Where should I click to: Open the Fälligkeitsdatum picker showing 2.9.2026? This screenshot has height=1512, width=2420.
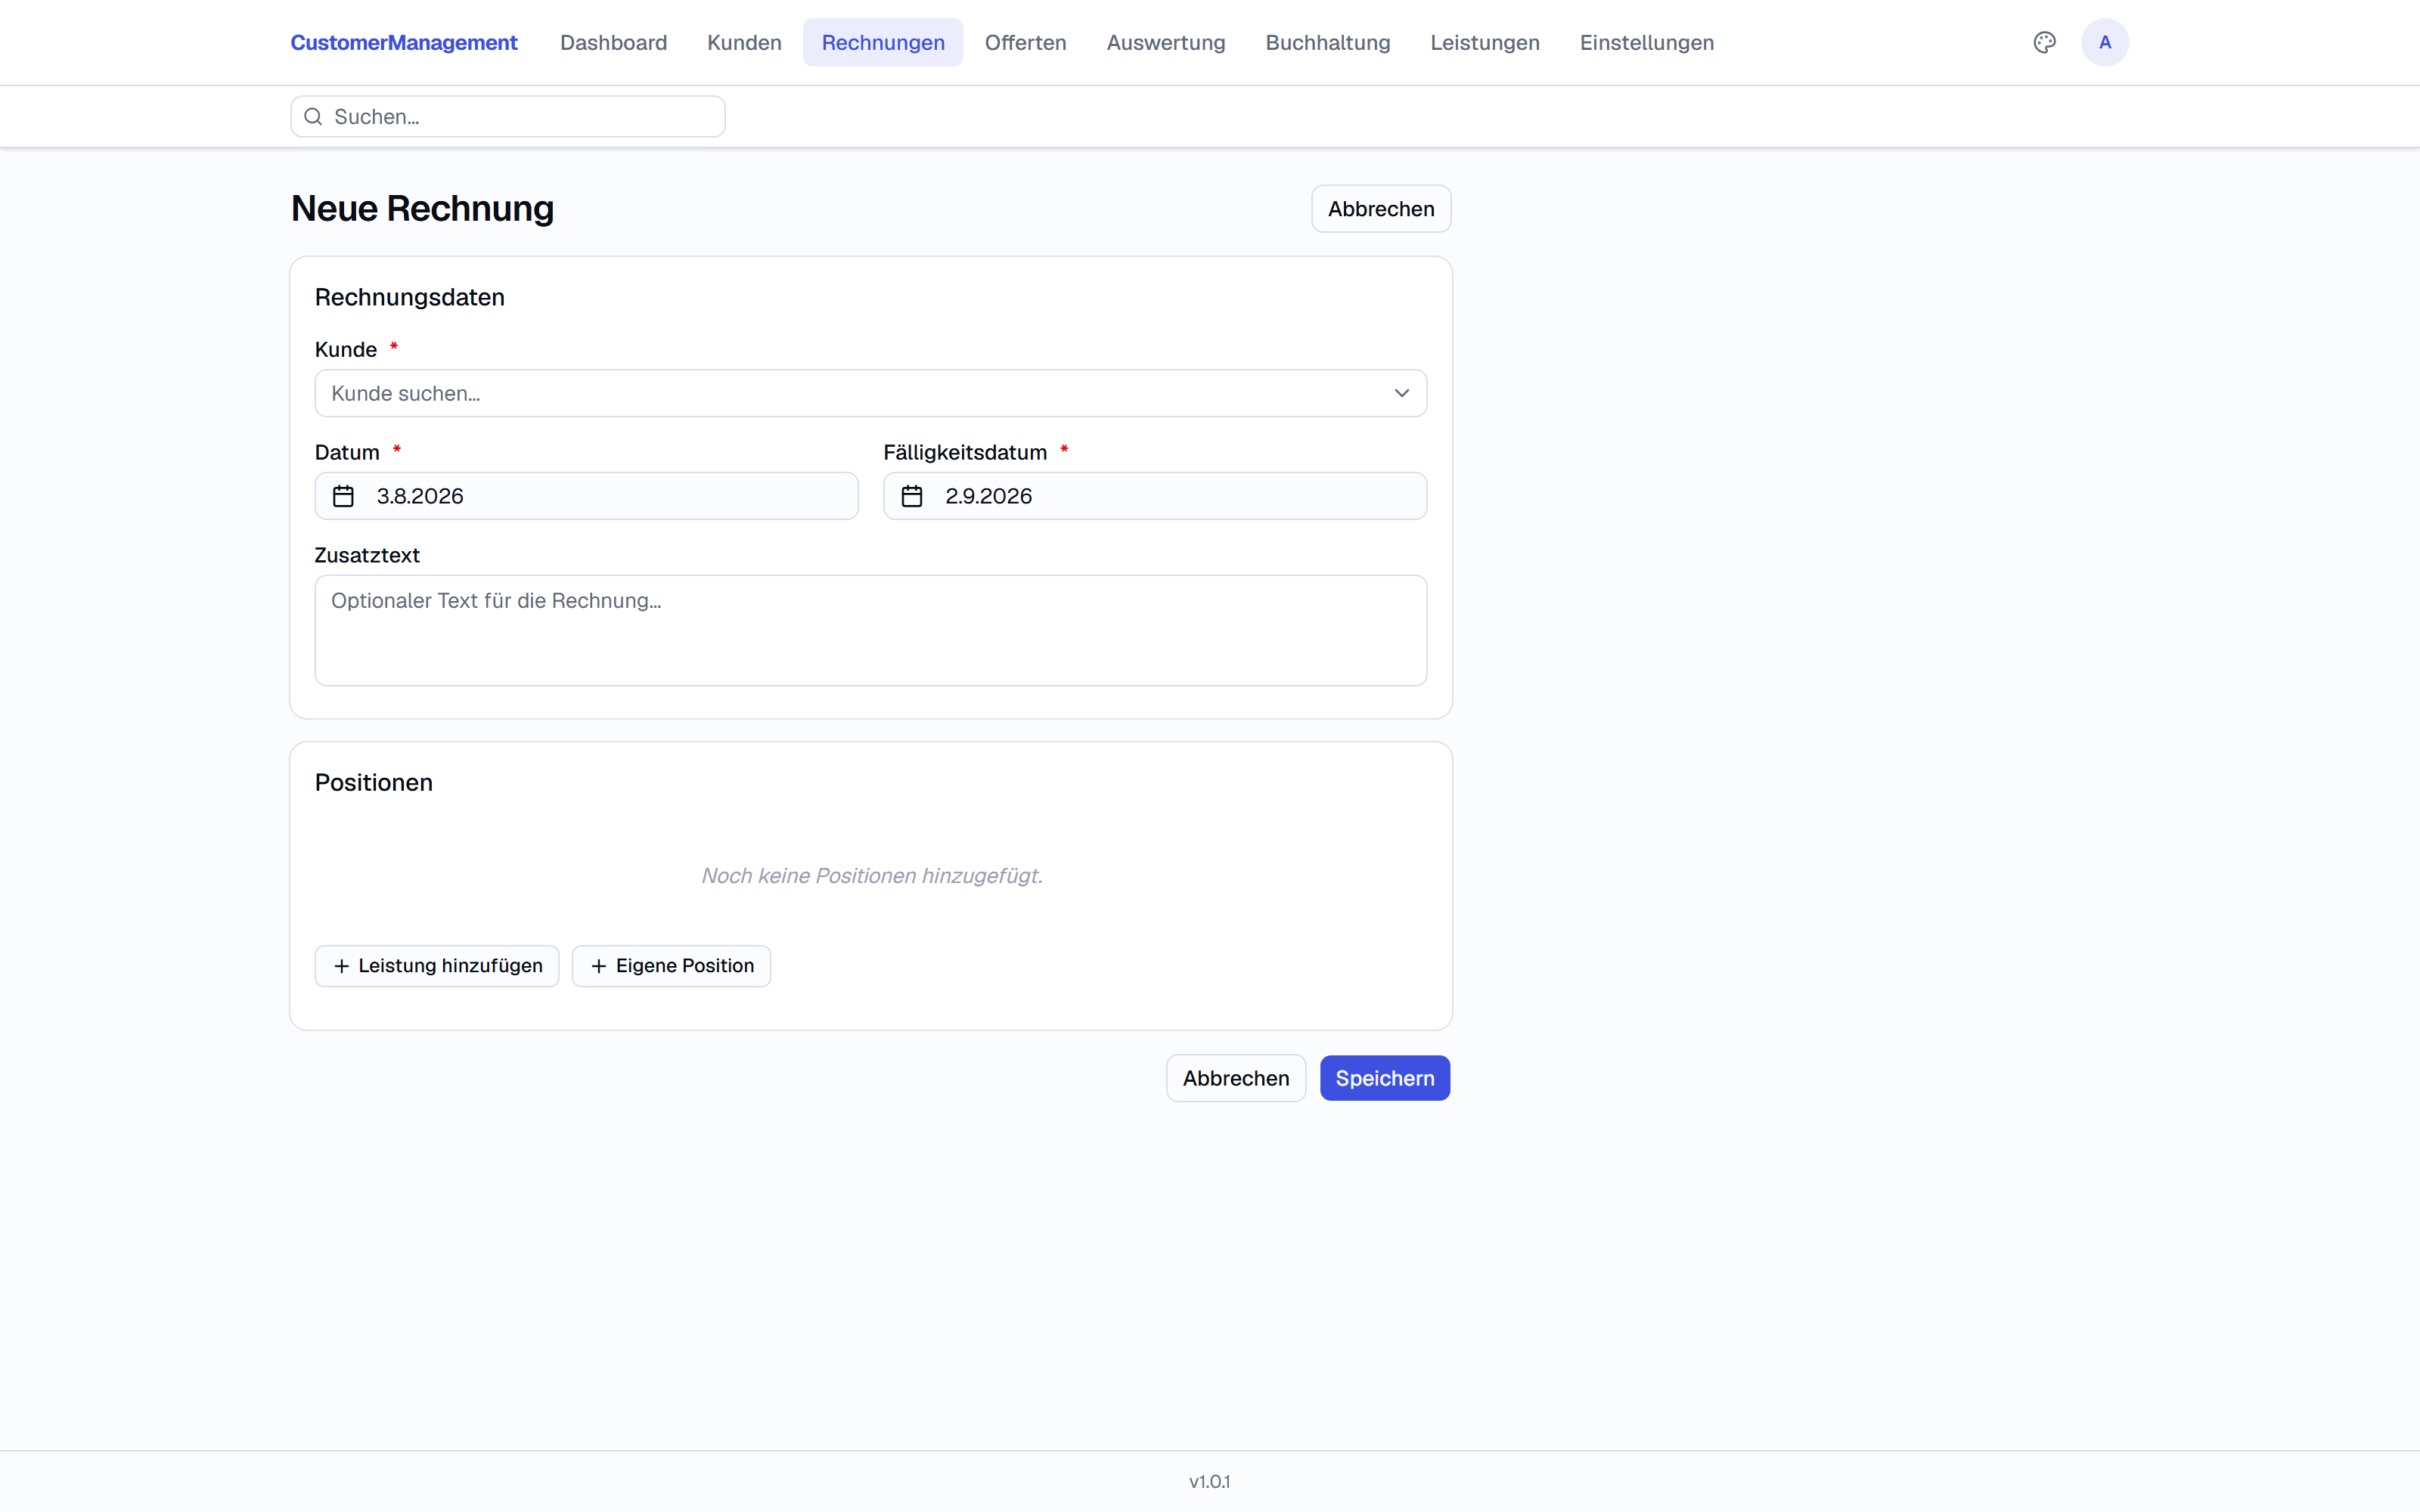pos(1155,496)
